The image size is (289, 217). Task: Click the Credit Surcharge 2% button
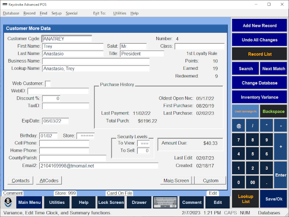[245, 111]
